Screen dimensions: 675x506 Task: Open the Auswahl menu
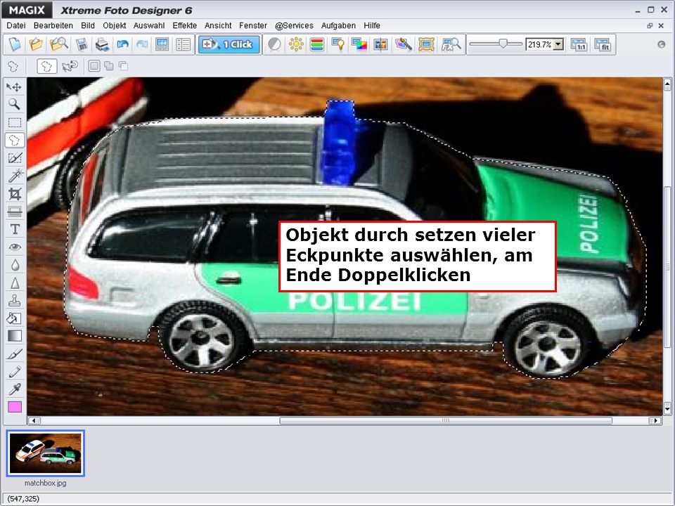[149, 26]
